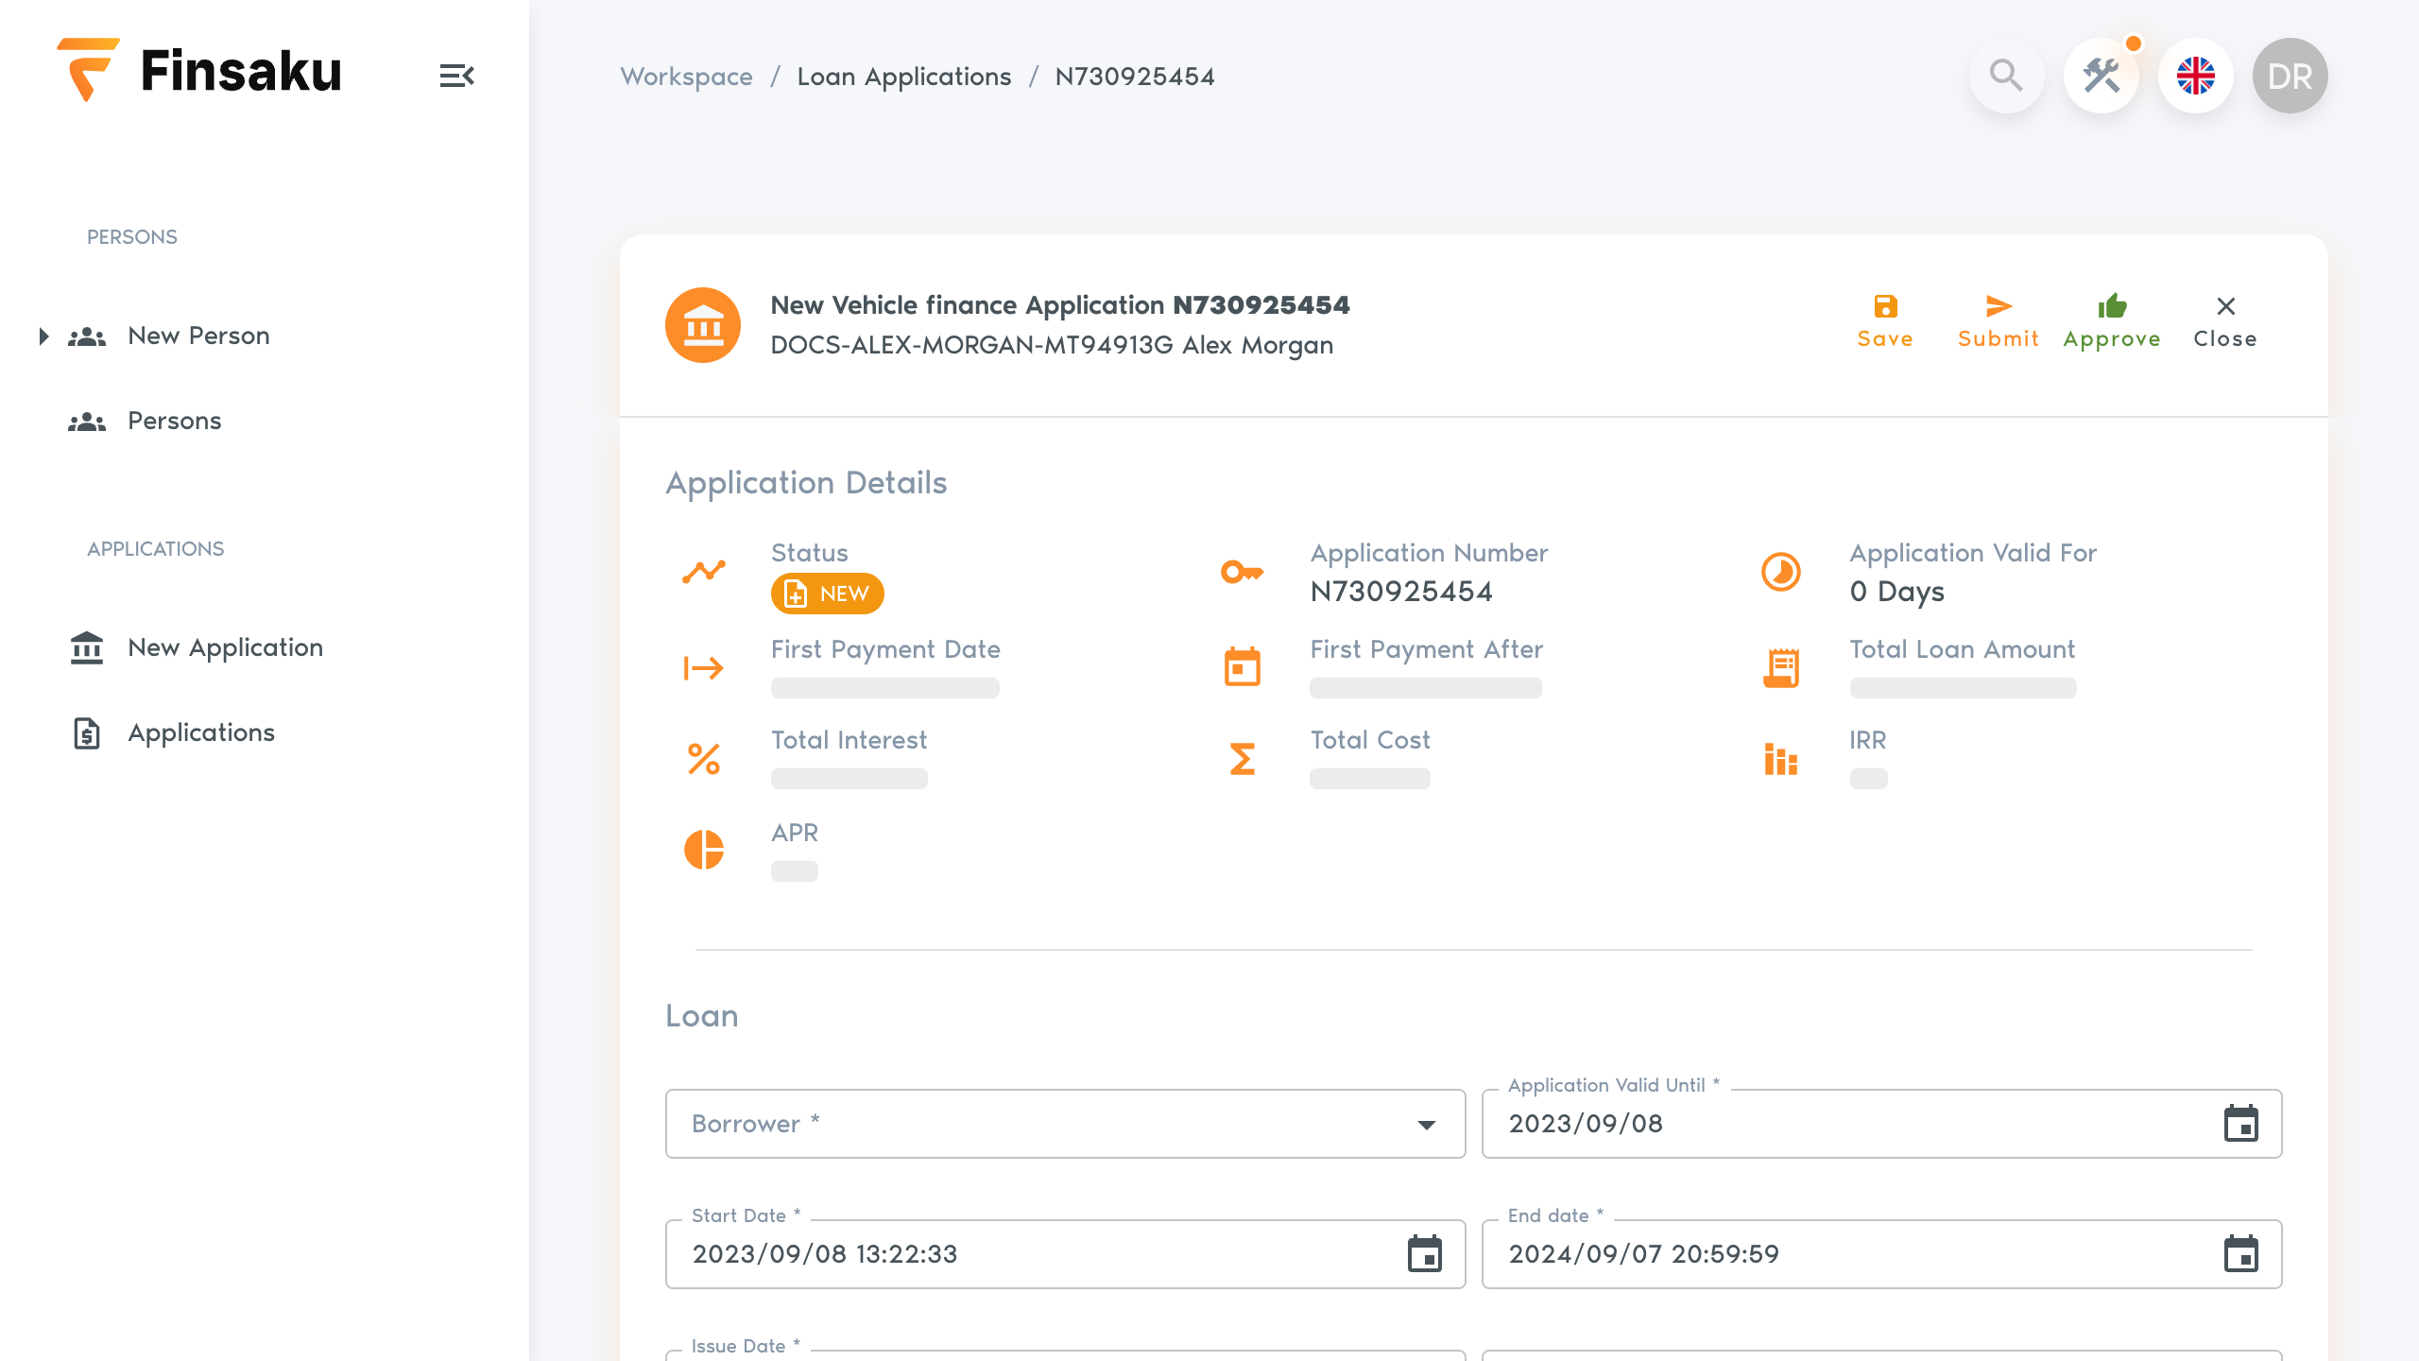This screenshot has height=1361, width=2419.
Task: Open Application Valid Until calendar picker
Action: click(2240, 1124)
